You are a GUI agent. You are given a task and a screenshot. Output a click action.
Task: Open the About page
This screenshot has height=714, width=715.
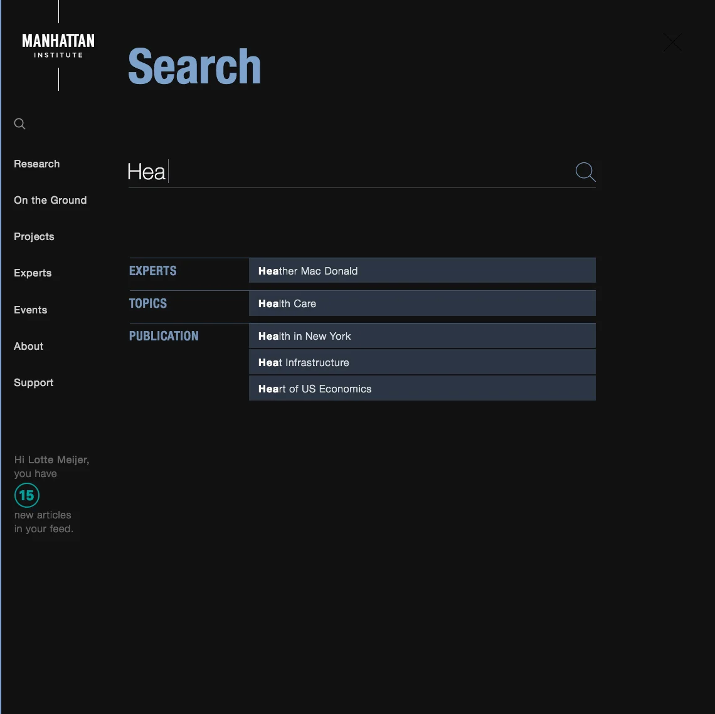pyautogui.click(x=28, y=346)
